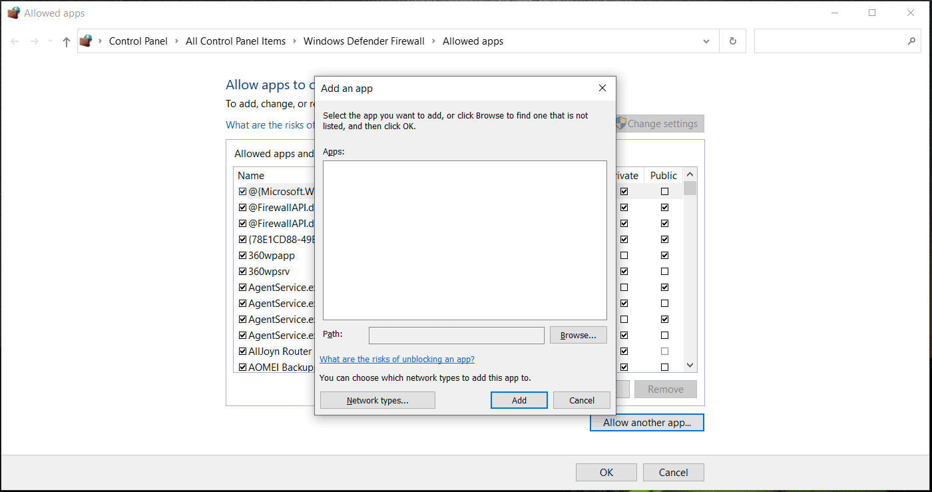Image resolution: width=932 pixels, height=492 pixels.
Task: Click the firewall icon in the title bar
Action: (13, 13)
